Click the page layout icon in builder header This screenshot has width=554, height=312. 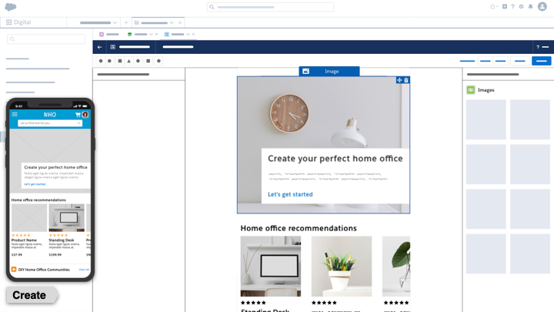112,47
